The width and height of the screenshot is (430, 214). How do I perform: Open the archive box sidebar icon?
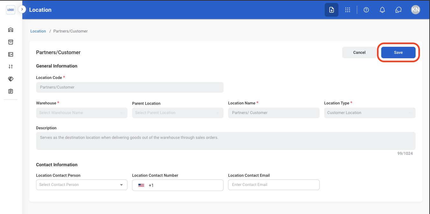(11, 42)
